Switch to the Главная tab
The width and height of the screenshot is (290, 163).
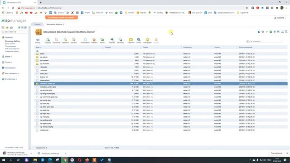[x=37, y=24]
